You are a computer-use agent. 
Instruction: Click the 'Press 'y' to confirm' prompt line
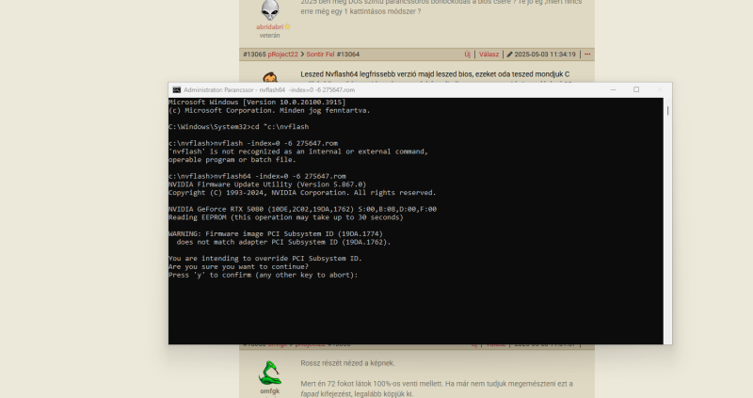(x=264, y=275)
